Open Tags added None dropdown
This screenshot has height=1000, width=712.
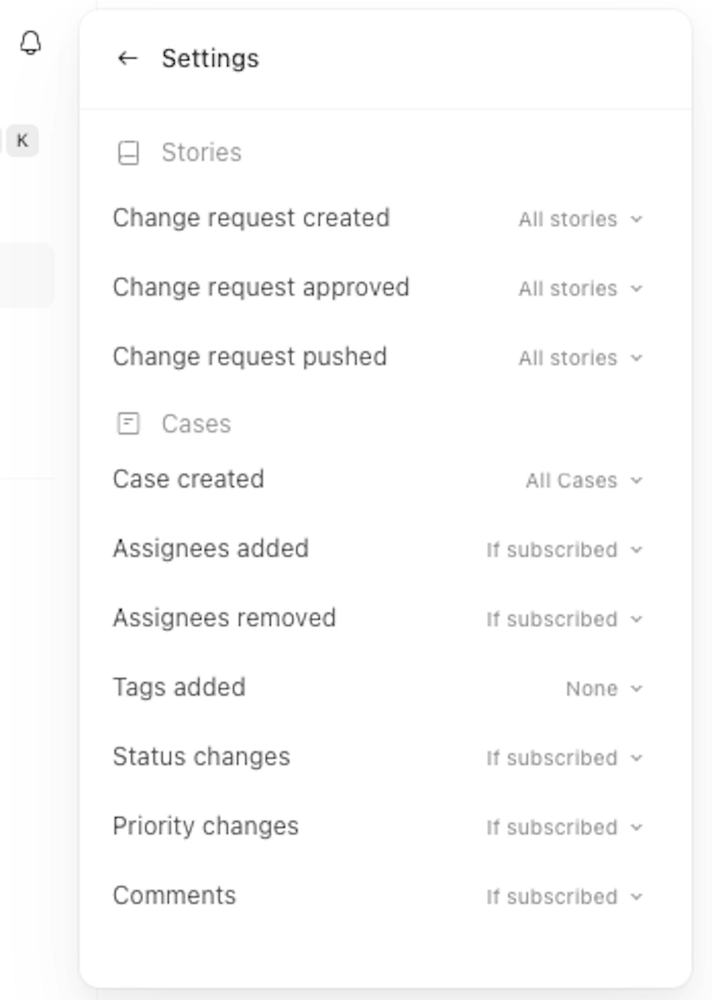point(604,689)
